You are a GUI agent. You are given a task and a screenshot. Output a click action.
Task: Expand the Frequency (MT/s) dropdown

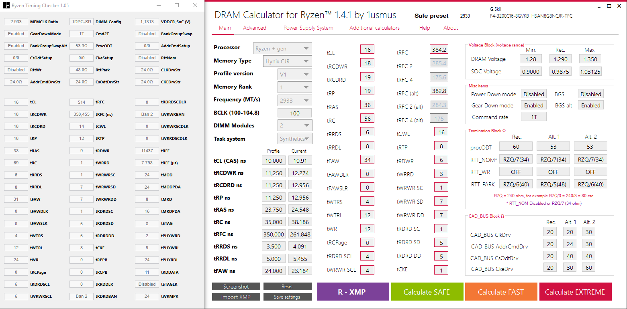tap(294, 100)
